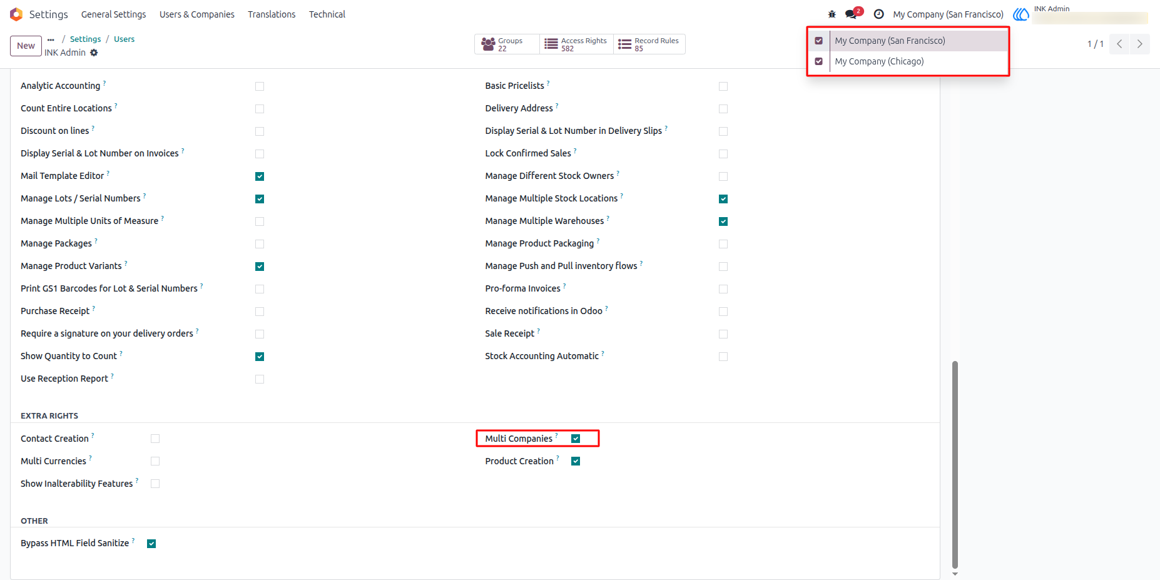This screenshot has width=1160, height=580.
Task: Switch to My Company (Chicago) entry
Action: (x=918, y=61)
